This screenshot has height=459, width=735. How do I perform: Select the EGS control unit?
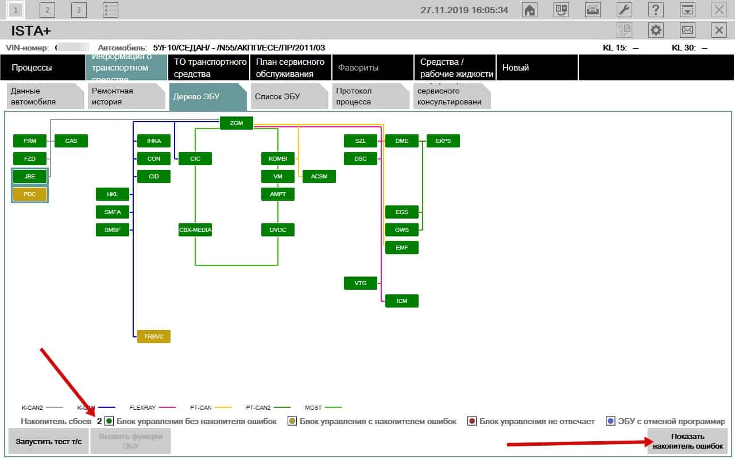point(402,212)
